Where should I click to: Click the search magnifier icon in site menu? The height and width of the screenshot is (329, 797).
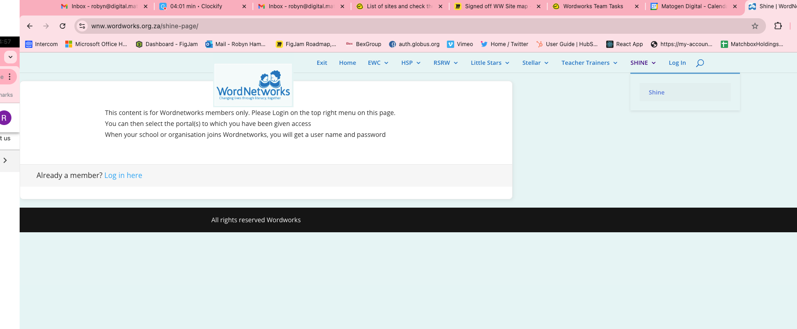[700, 63]
